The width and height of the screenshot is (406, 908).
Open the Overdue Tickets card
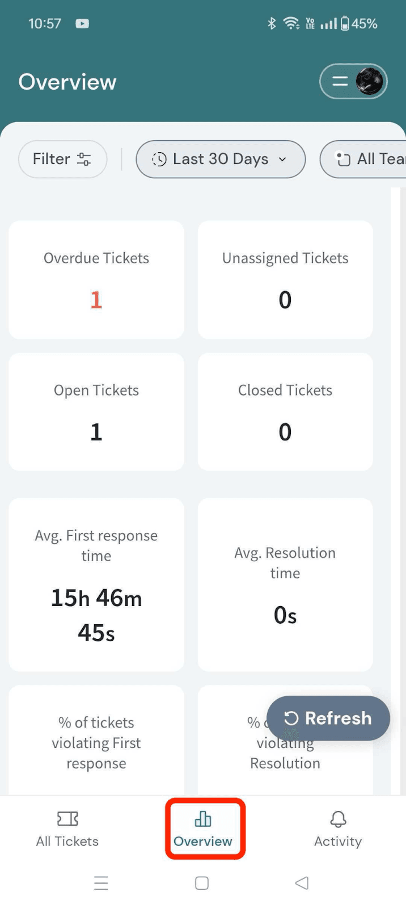click(96, 280)
